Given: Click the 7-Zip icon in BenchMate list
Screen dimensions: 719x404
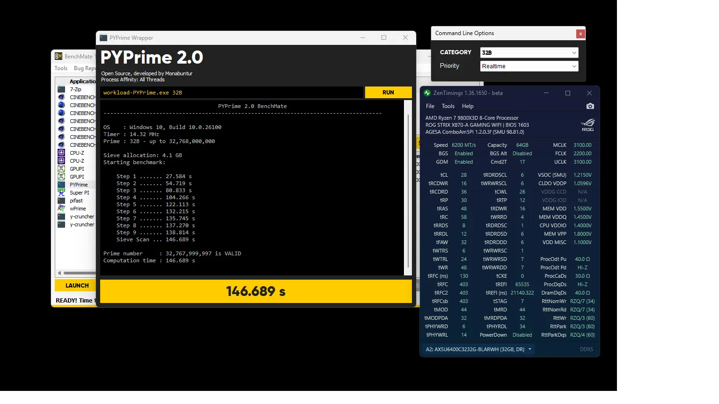Looking at the screenshot, I should pyautogui.click(x=61, y=89).
